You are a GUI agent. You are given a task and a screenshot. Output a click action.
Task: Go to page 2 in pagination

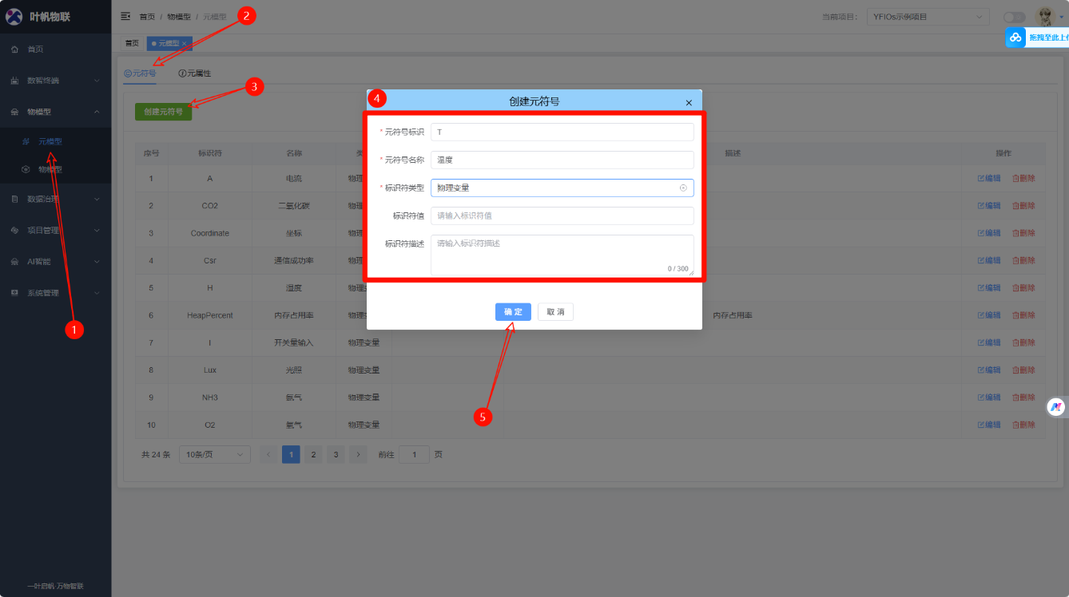click(314, 454)
